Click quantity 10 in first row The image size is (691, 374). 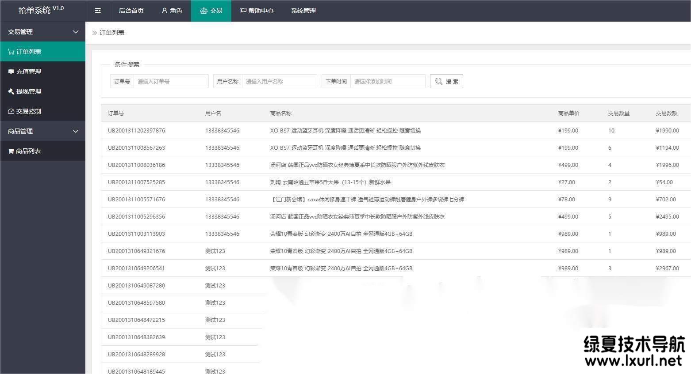pyautogui.click(x=611, y=131)
